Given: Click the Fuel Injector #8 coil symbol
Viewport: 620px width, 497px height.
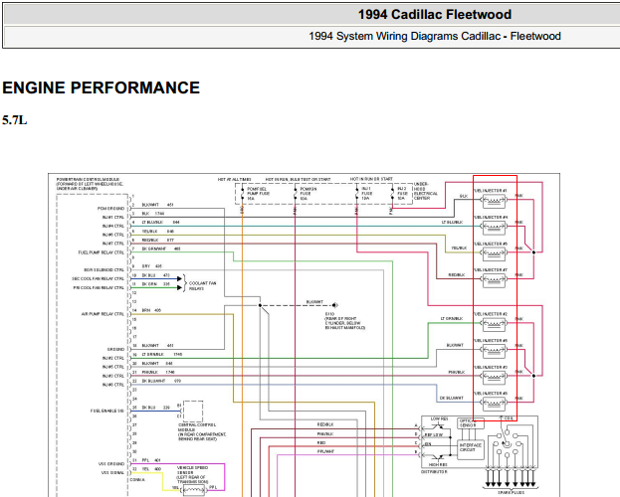Looking at the screenshot, I should [494, 404].
